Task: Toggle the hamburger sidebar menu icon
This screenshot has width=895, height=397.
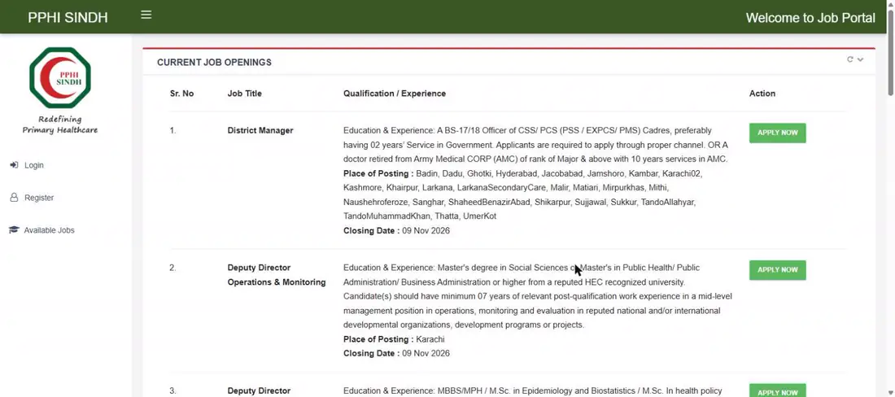Action: click(146, 15)
